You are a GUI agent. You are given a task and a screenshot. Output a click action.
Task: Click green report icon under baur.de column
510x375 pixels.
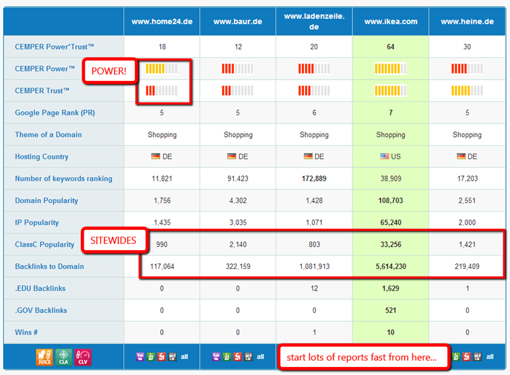click(226, 357)
